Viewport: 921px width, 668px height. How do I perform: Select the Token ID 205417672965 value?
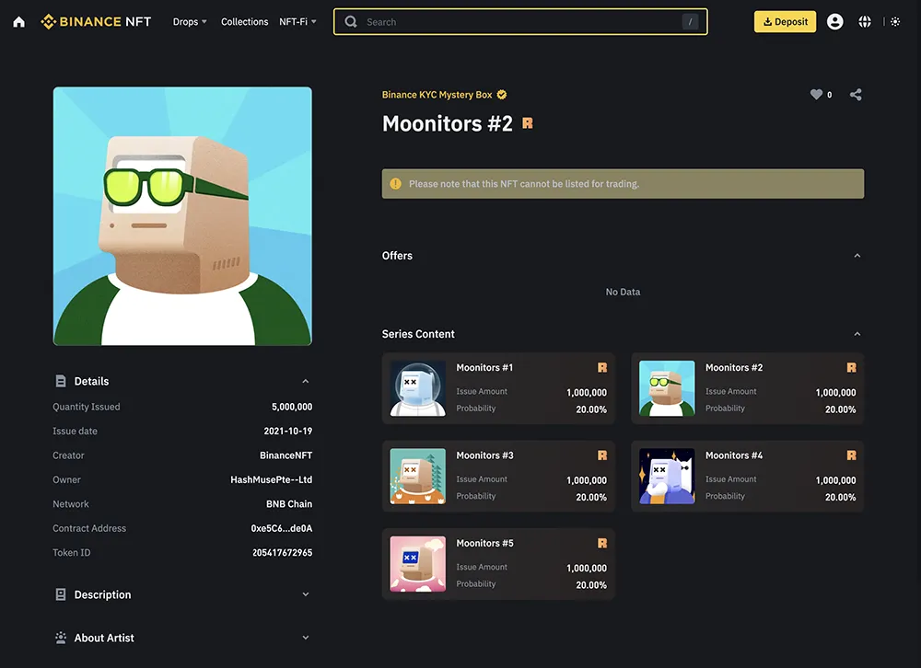282,552
